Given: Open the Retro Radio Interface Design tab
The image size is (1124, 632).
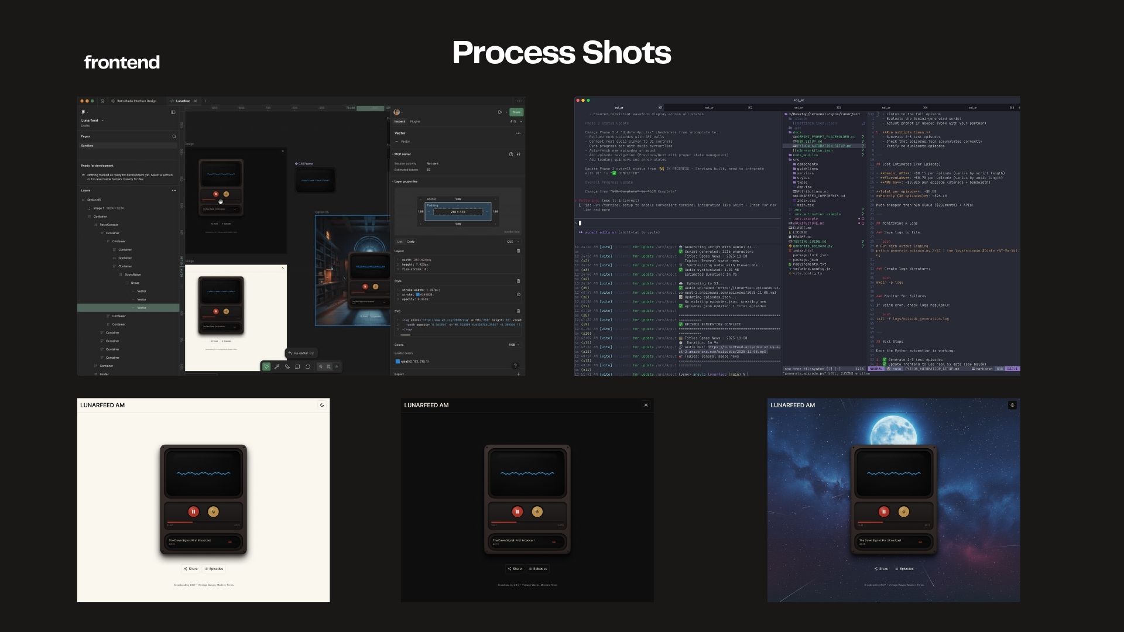Looking at the screenshot, I should point(136,101).
